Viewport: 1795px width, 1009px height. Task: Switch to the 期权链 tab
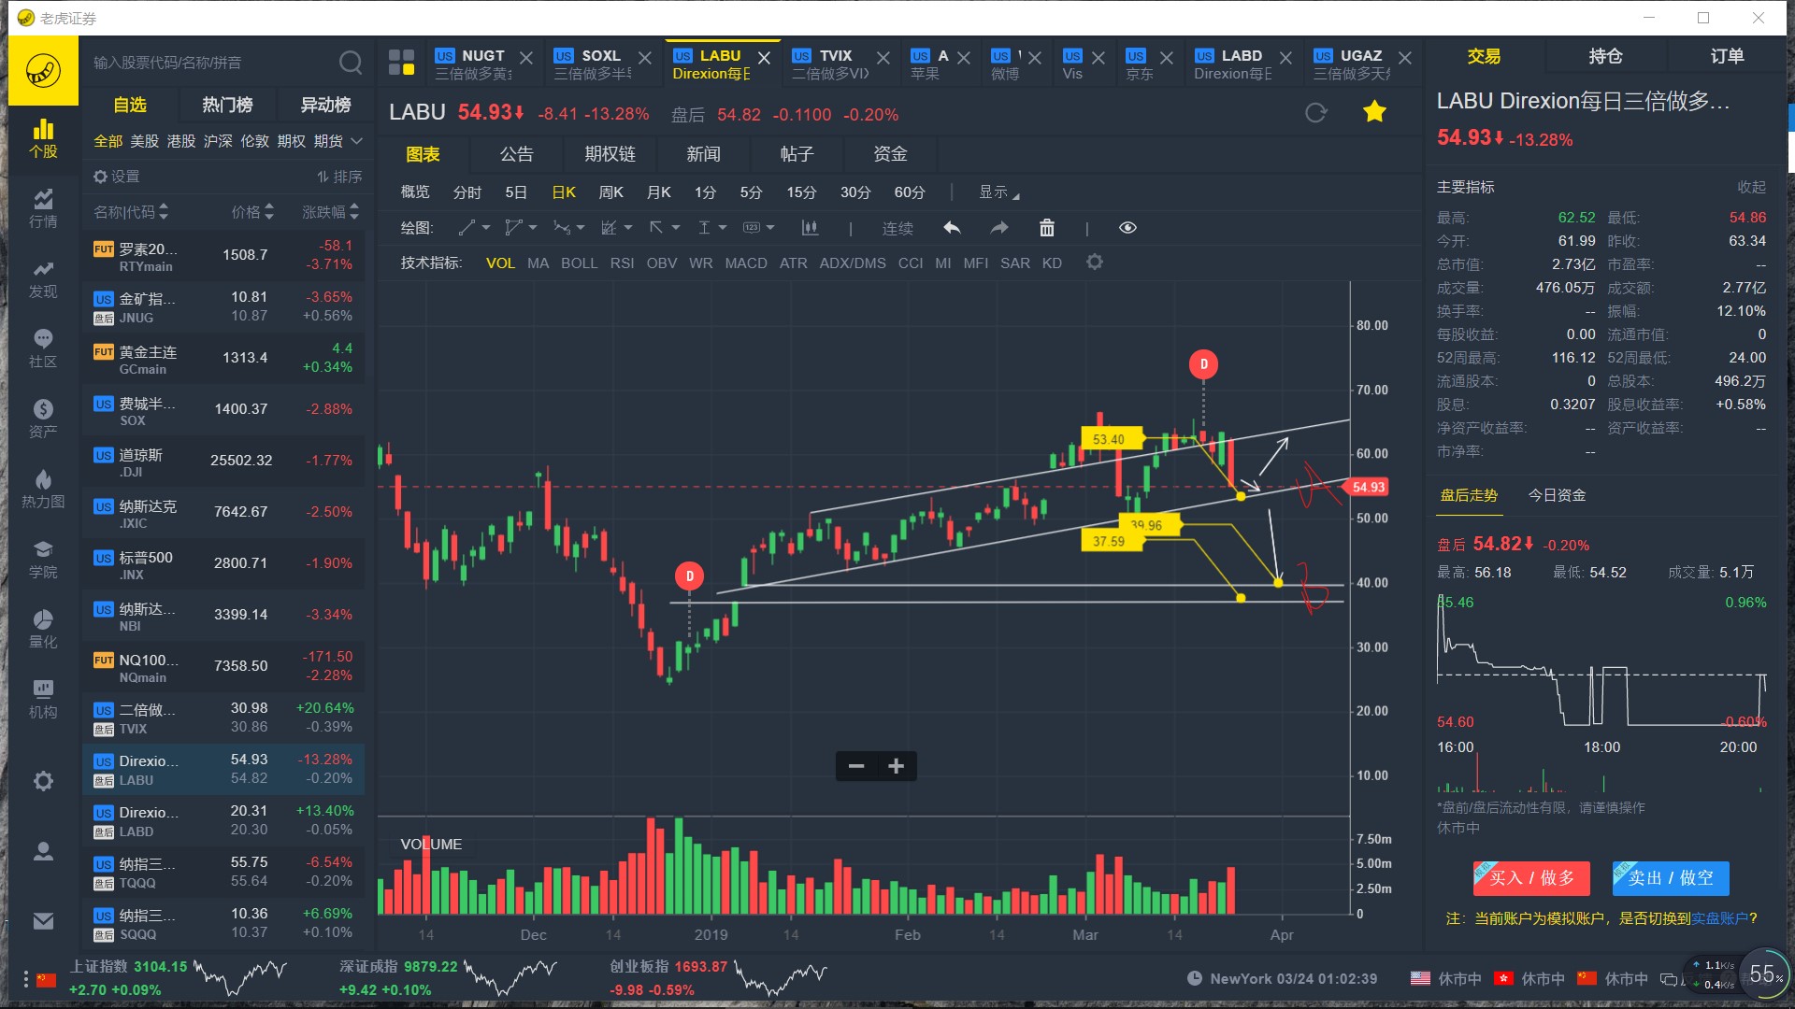610,154
